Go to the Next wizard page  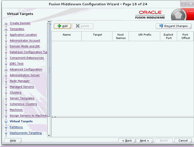144,141
